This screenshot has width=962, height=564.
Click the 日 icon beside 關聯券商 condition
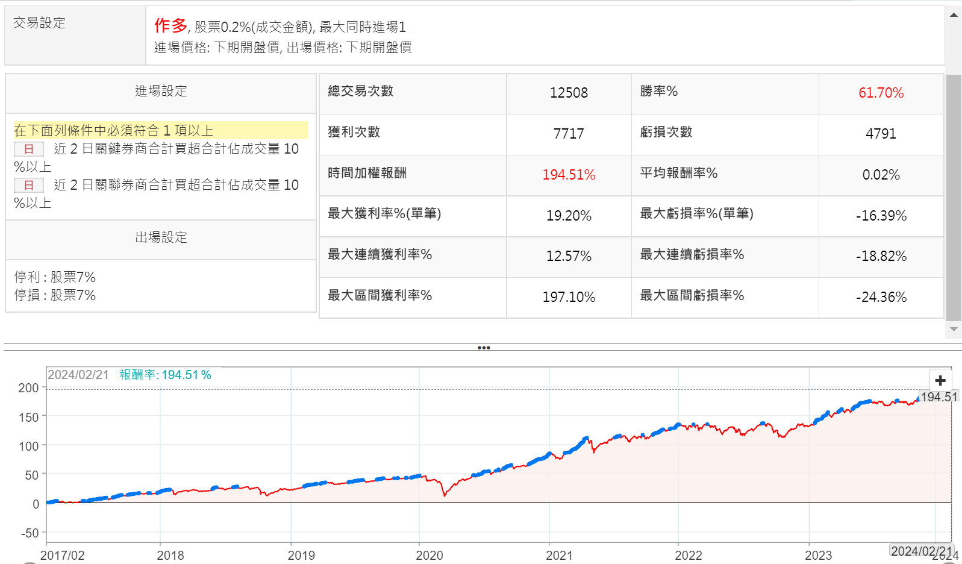[x=29, y=185]
